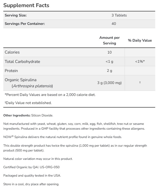This screenshot has width=158, height=189.
Task: Click the Amount per Serving column header
Action: tap(109, 40)
